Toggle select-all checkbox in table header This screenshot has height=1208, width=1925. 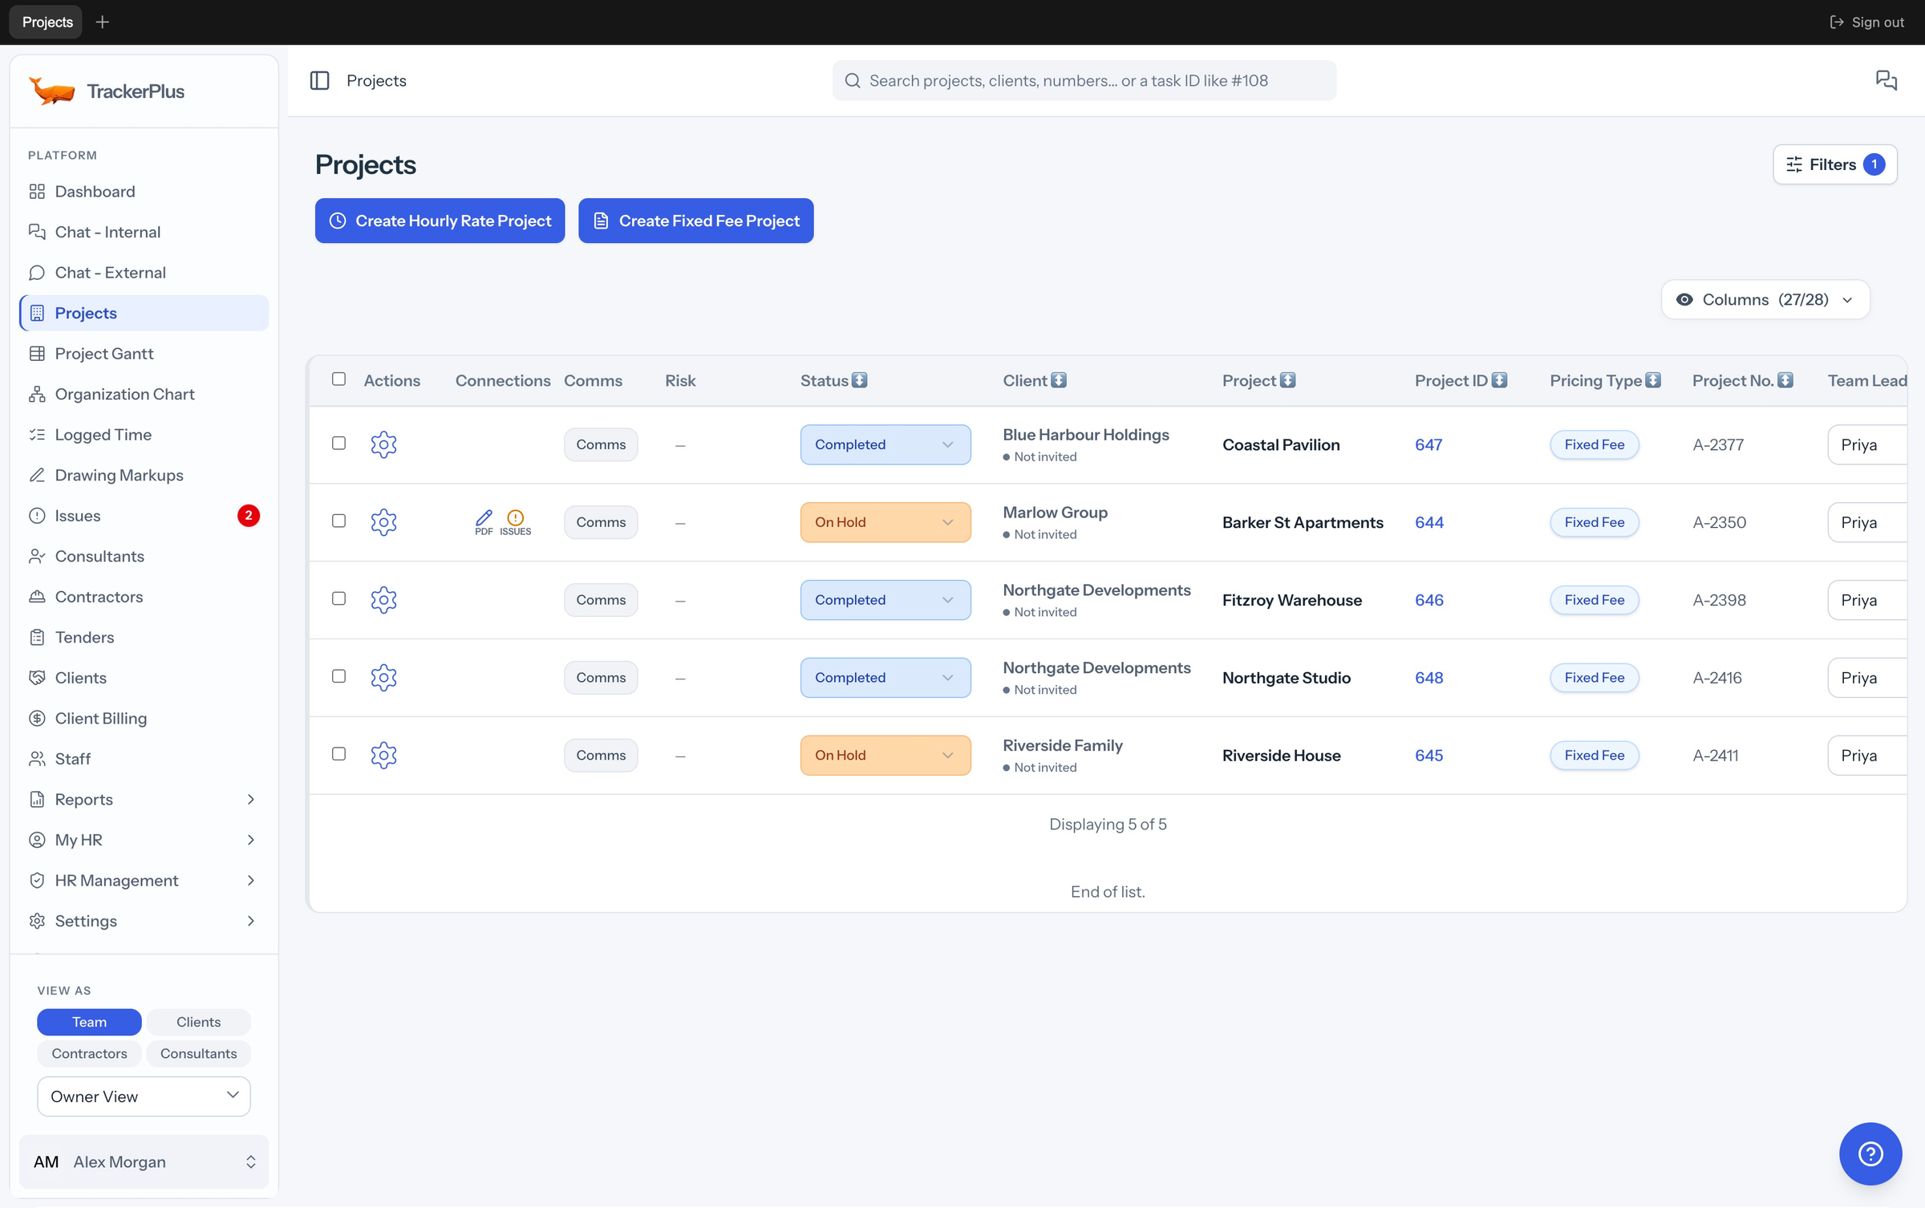(338, 379)
